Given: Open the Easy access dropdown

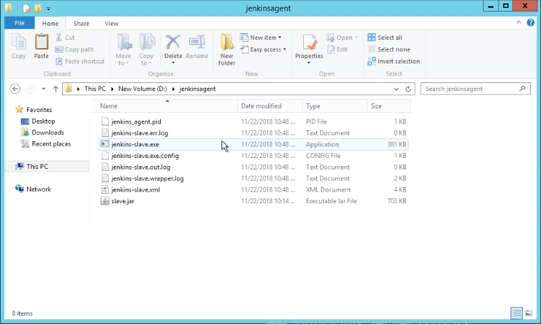Looking at the screenshot, I should pos(263,49).
